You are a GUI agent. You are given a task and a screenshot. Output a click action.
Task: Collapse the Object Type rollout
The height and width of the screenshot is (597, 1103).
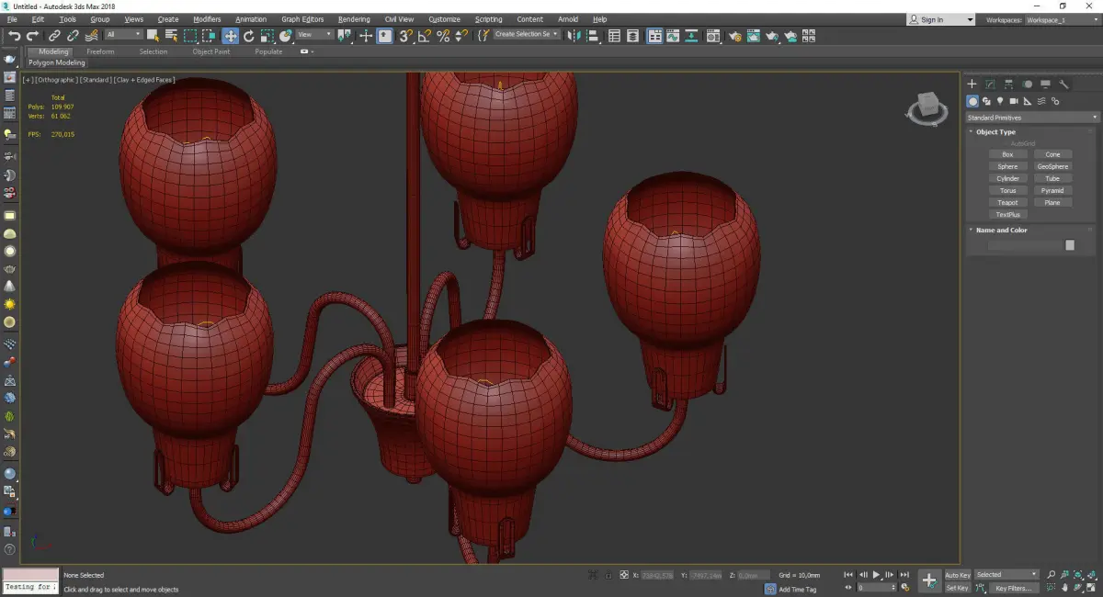point(995,132)
